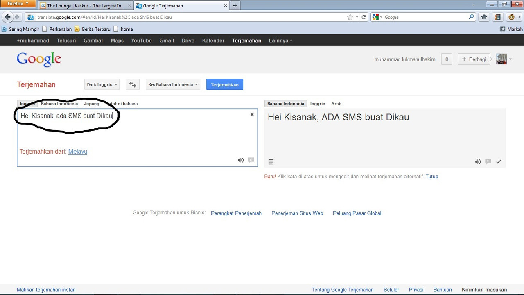Click the Melayu language link

click(77, 152)
